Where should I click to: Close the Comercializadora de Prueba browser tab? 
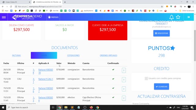pos(60,2)
